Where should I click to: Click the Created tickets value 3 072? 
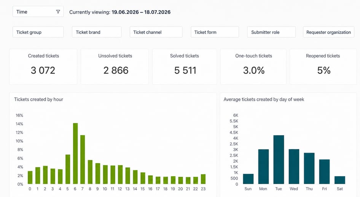[43, 70]
